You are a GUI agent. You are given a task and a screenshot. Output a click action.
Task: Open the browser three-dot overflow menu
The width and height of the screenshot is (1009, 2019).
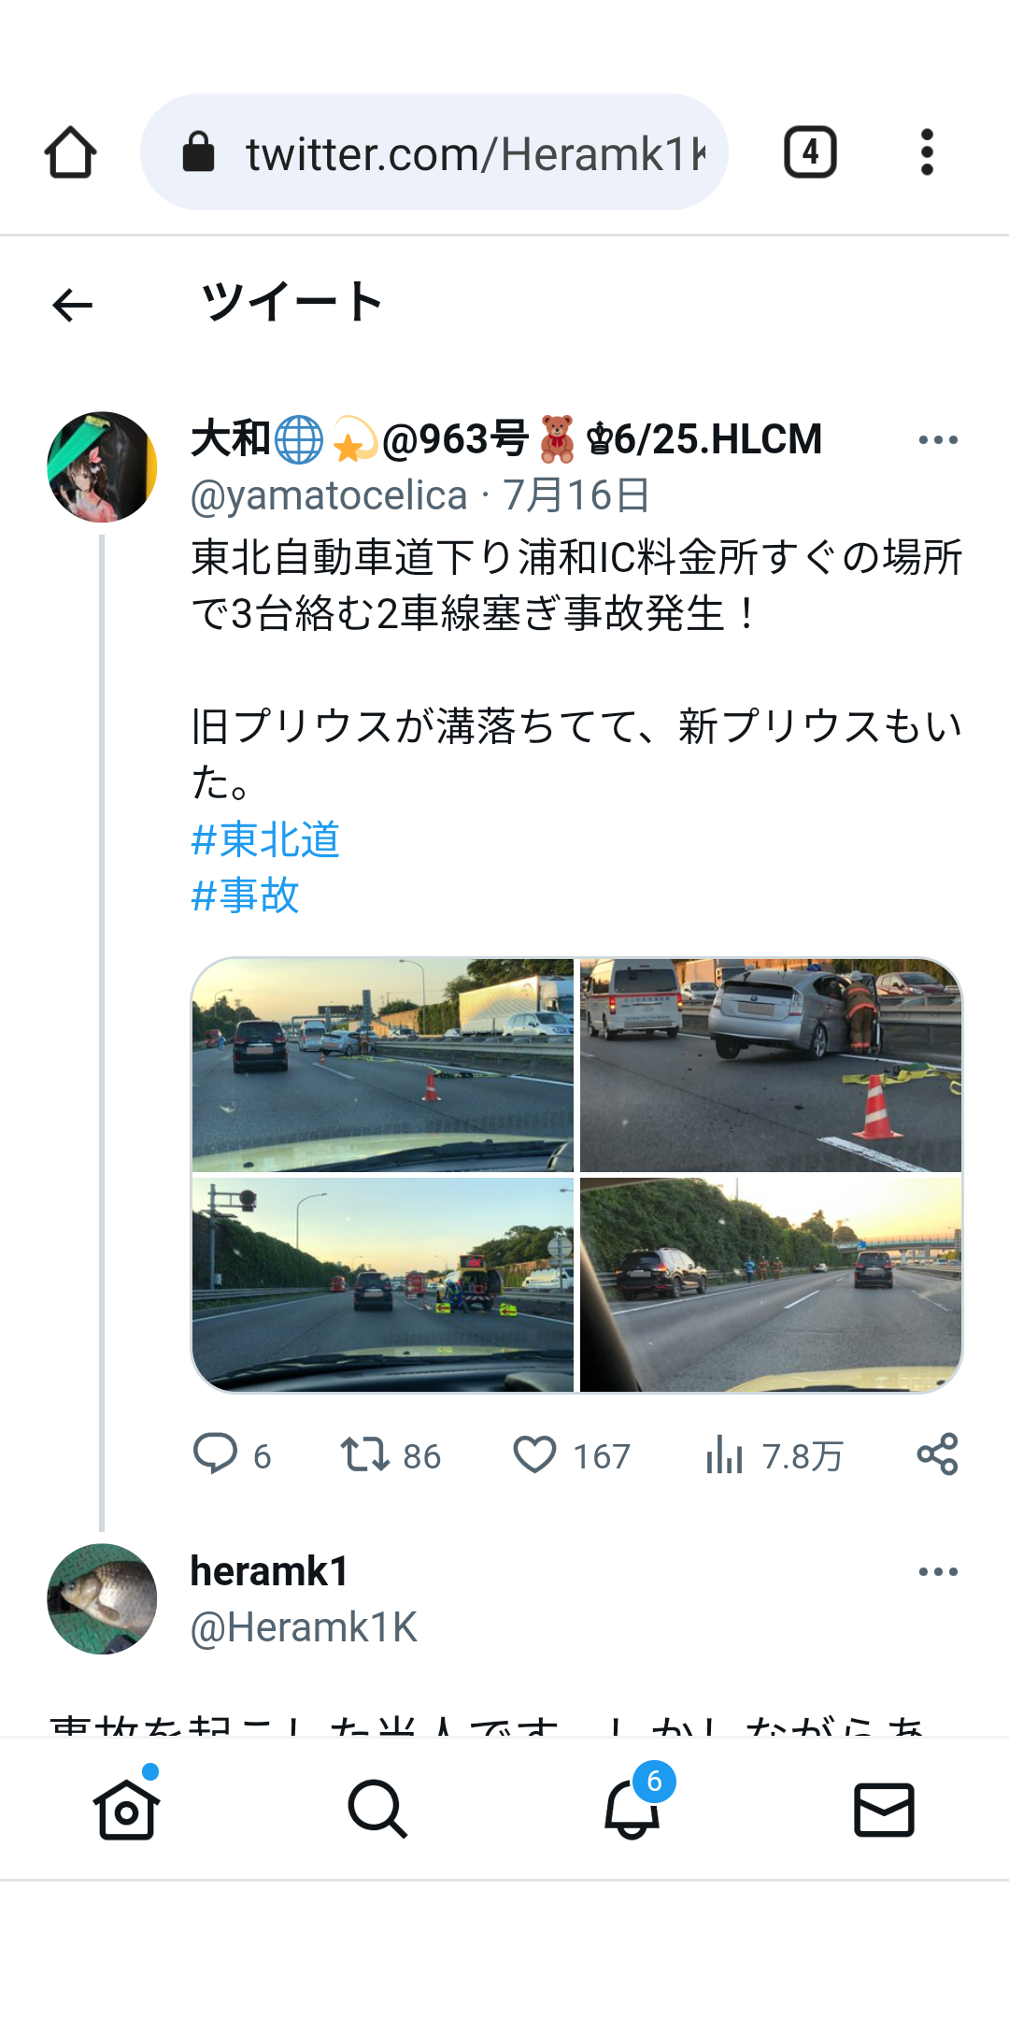[x=927, y=152]
